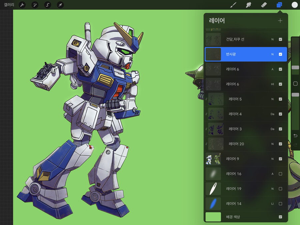Toggle the 배경 색상 visibility checkbox
This screenshot has height=225, width=300.
click(x=280, y=217)
